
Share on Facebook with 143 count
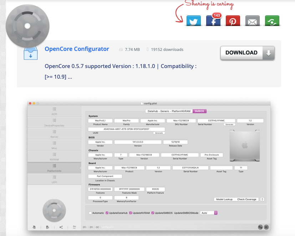pos(213,21)
